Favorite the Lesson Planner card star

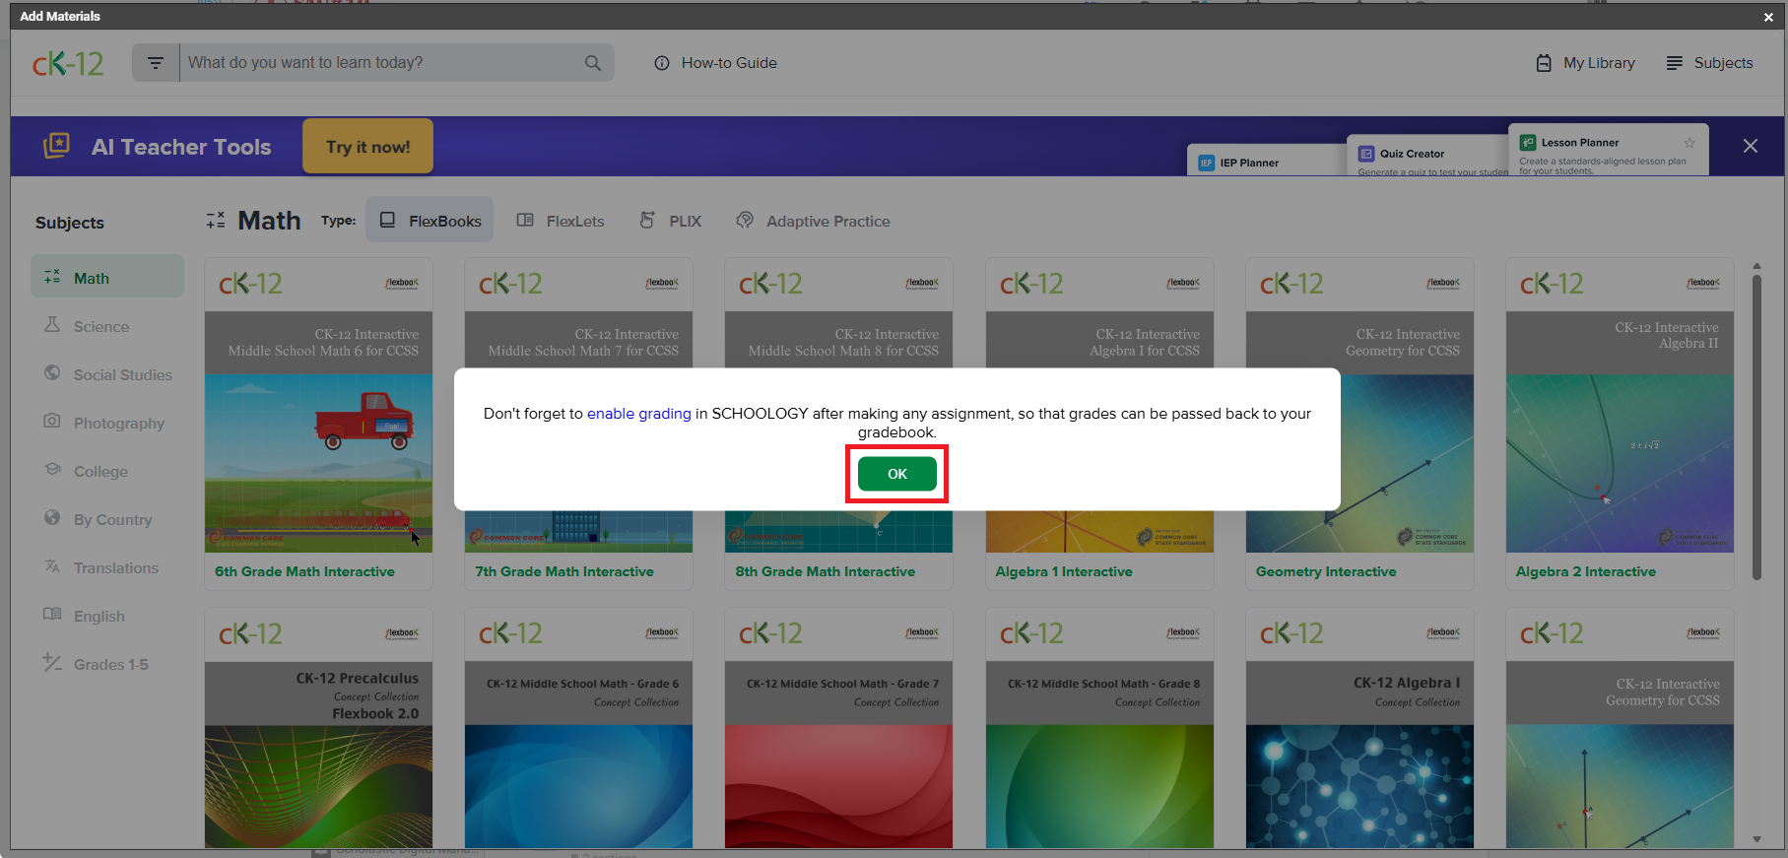click(x=1689, y=143)
